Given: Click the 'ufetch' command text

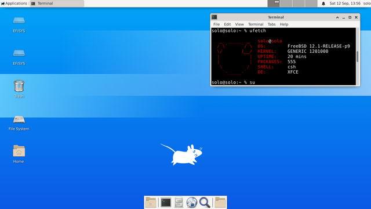Looking at the screenshot, I should 257,31.
